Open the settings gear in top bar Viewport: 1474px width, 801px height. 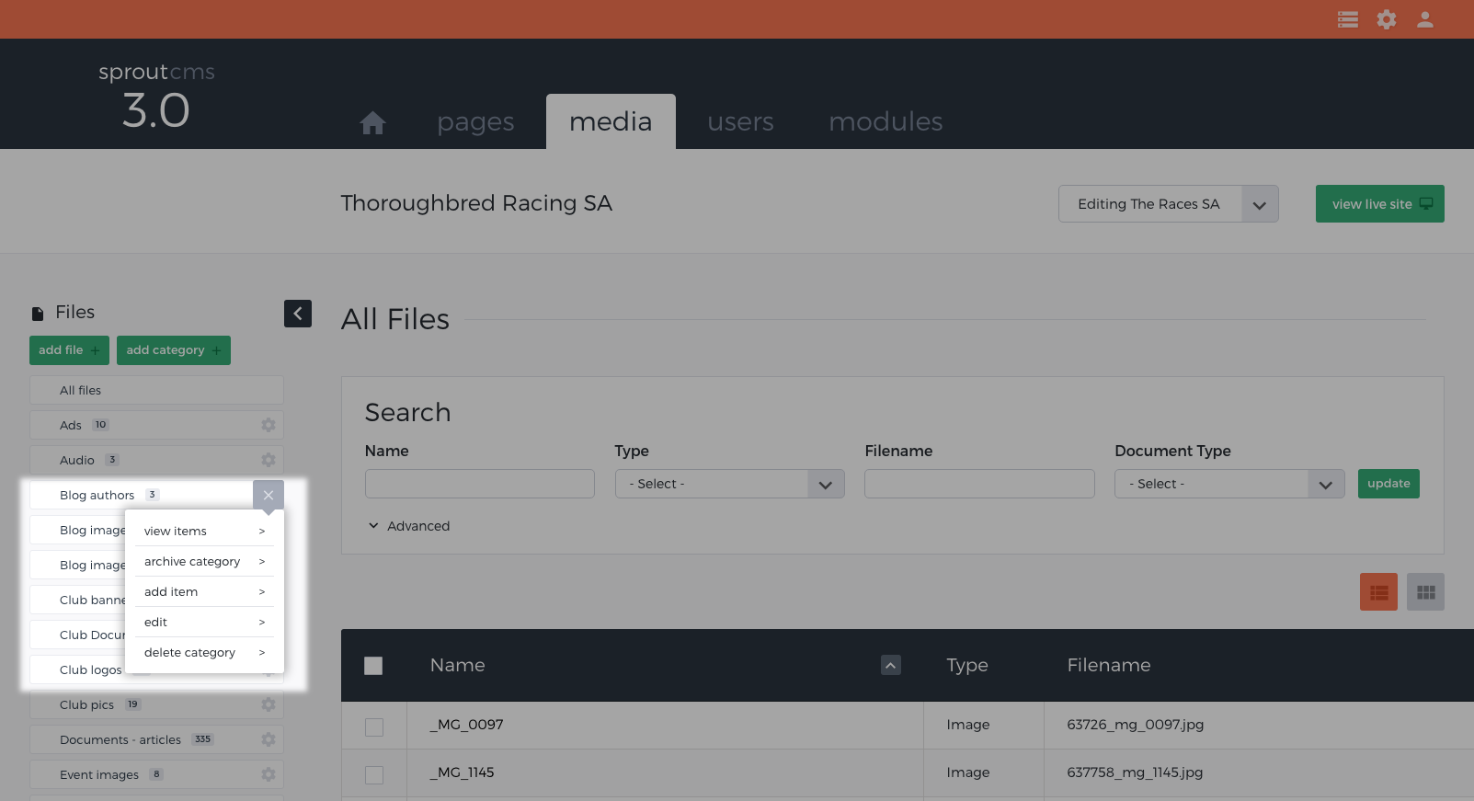click(x=1387, y=19)
